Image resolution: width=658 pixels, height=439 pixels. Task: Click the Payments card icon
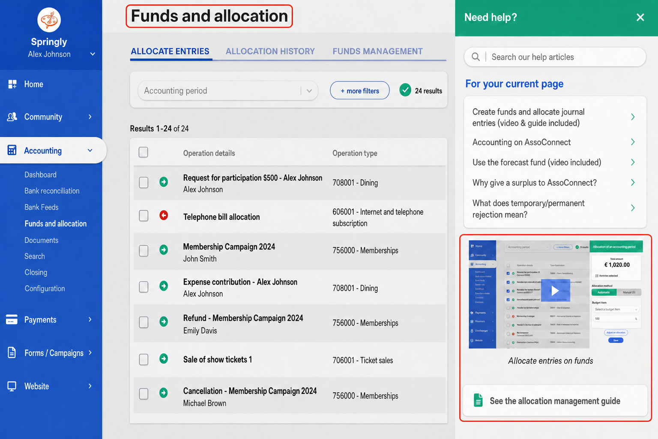coord(12,319)
